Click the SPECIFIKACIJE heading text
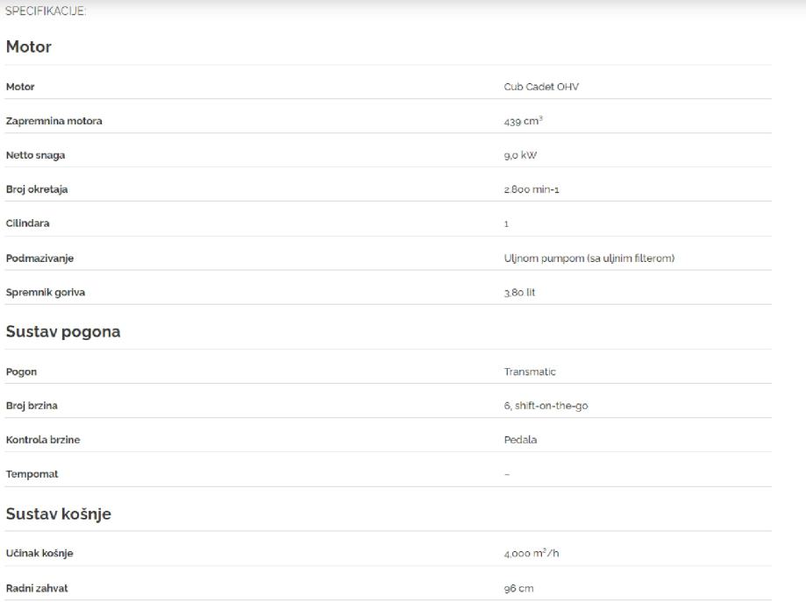Image resolution: width=806 pixels, height=602 pixels. tap(46, 12)
